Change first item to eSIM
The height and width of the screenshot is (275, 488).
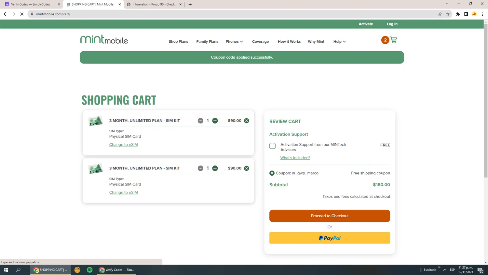[x=124, y=145]
